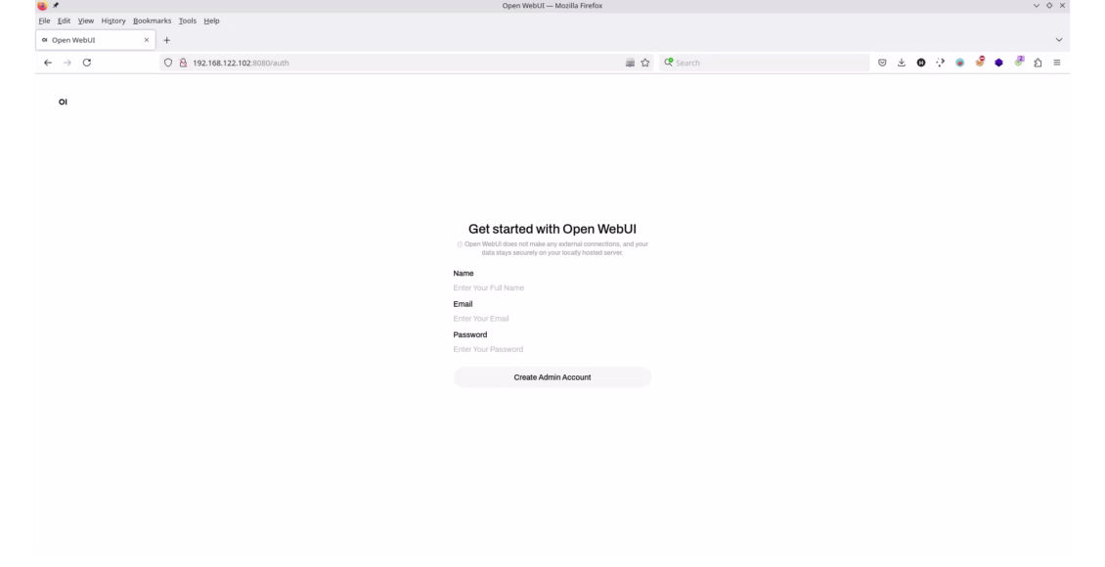
Task: Open the extensions puzzle-piece menu
Action: coord(1037,63)
